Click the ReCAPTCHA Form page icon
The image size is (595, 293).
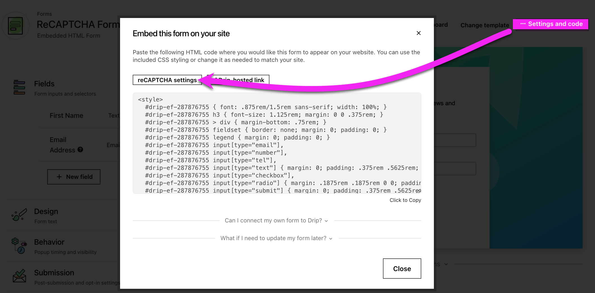15,26
